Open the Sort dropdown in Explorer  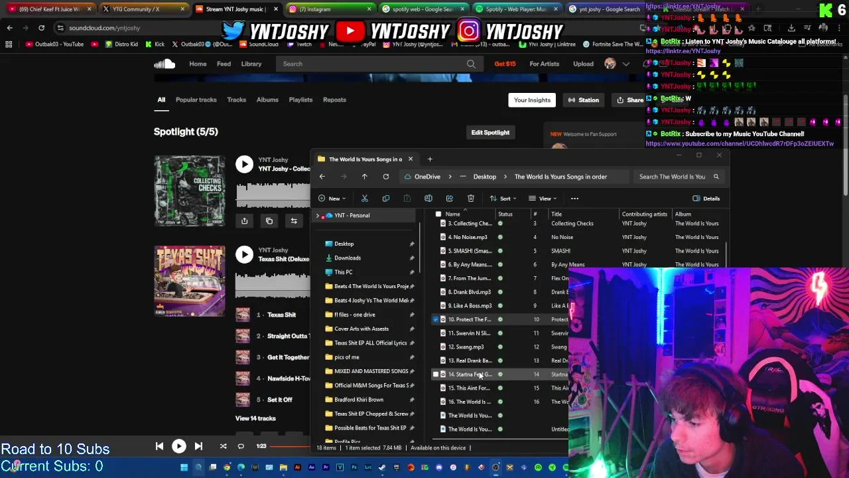[x=504, y=199]
